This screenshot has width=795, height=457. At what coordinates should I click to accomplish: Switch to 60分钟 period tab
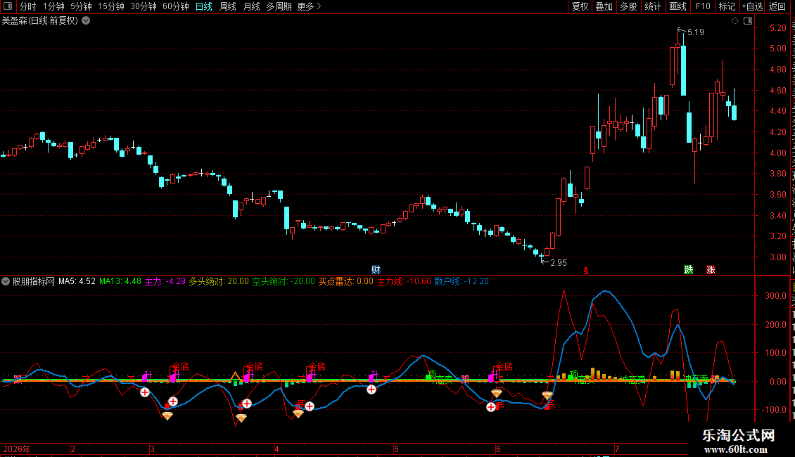coord(176,6)
